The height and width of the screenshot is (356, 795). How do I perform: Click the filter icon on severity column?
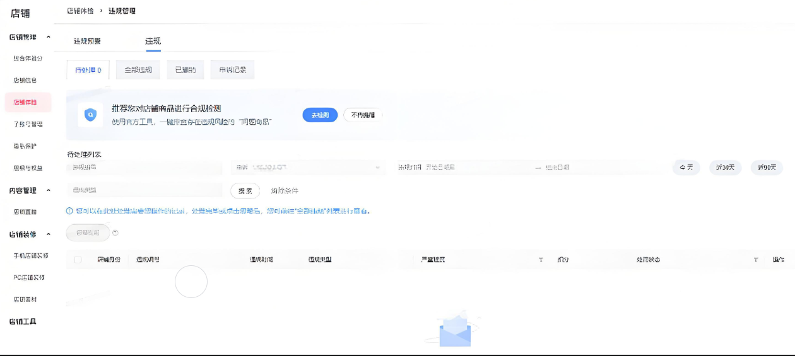(541, 260)
